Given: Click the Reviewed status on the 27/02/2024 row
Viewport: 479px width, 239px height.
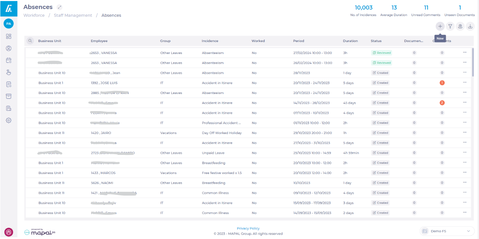Looking at the screenshot, I should [381, 53].
